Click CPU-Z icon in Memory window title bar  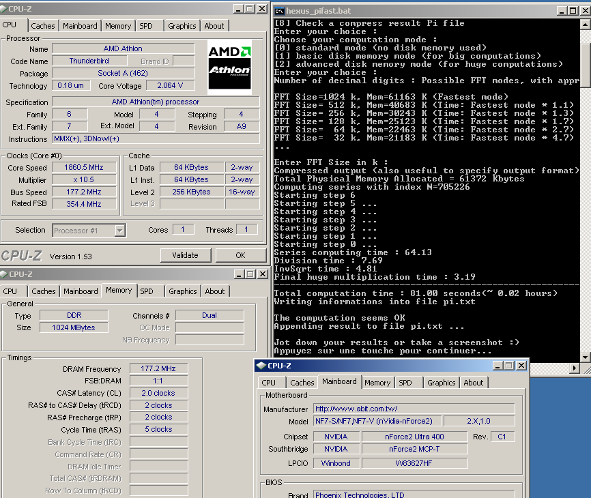[x=3, y=274]
